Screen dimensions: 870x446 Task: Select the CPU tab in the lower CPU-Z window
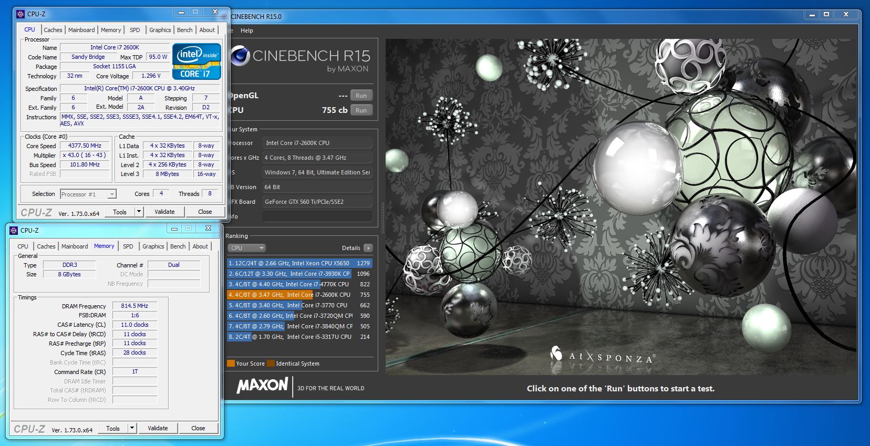tap(23, 246)
